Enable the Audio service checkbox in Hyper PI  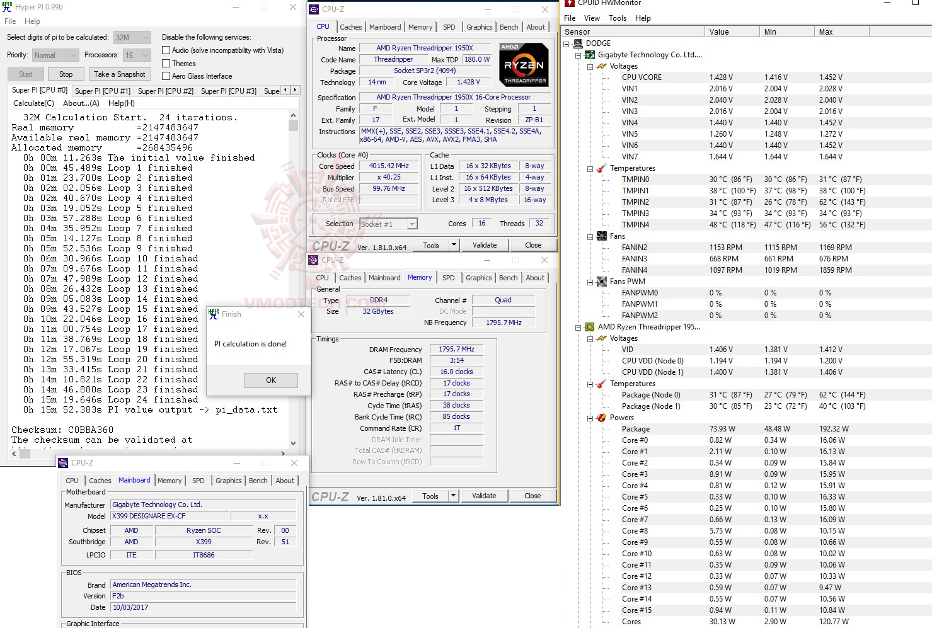[165, 50]
